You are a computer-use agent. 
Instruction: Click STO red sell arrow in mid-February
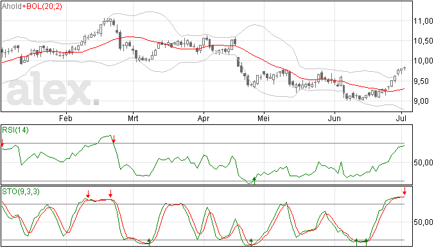click(88, 194)
